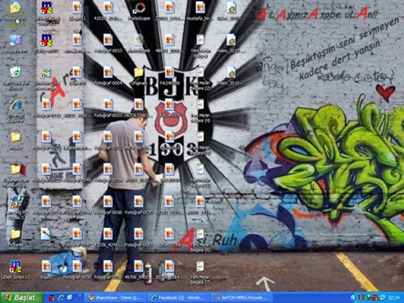Click Internet Explorer quick launch icon
This screenshot has width=404, height=303.
coord(61,298)
